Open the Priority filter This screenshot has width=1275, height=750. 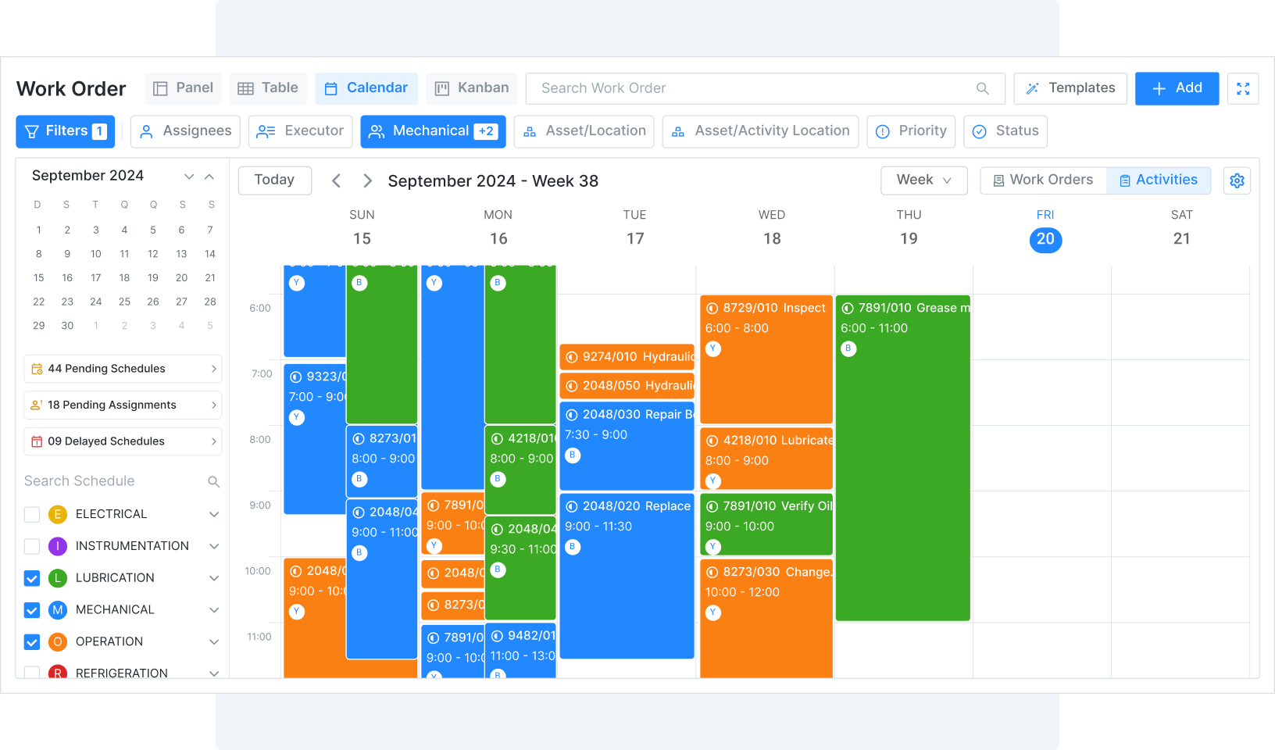[x=911, y=131]
